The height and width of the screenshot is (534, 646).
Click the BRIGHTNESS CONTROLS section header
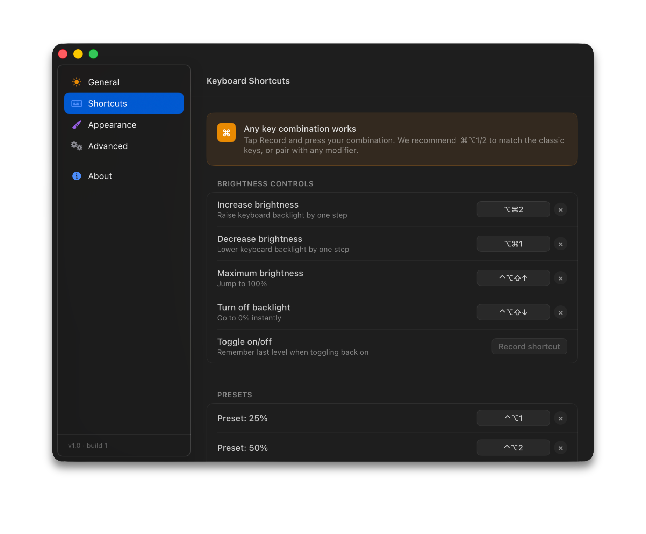(265, 184)
